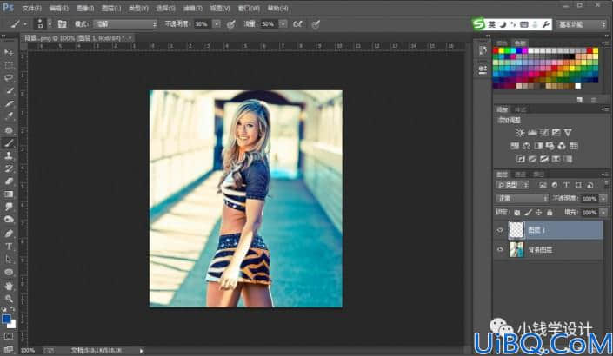Click the Sogou IME 英 language button
This screenshot has height=356, width=613.
tap(492, 24)
